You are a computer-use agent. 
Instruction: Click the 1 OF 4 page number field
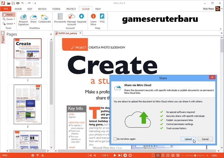[105, 155]
